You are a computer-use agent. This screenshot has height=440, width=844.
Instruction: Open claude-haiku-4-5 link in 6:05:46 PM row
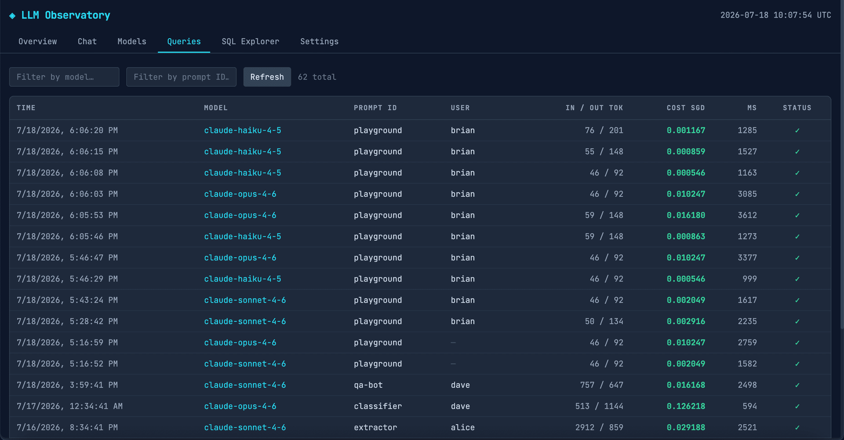[x=243, y=237]
